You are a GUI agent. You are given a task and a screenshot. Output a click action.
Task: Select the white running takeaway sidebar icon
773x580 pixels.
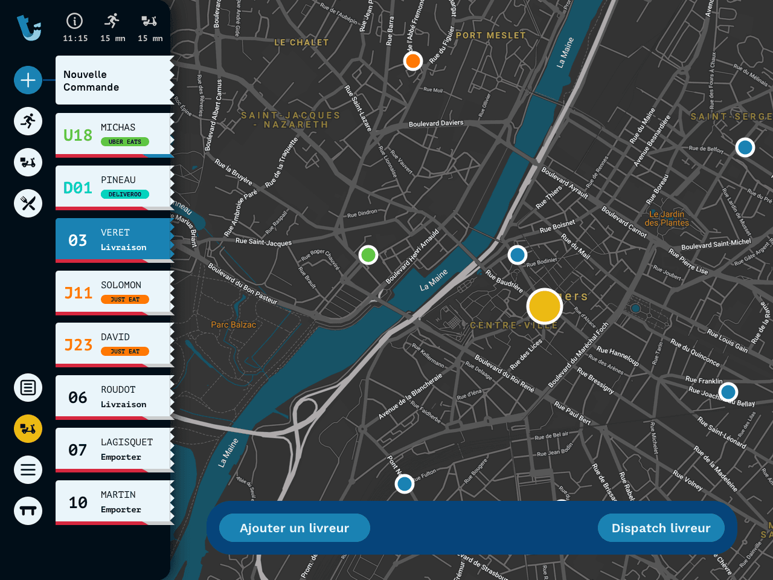(28, 121)
